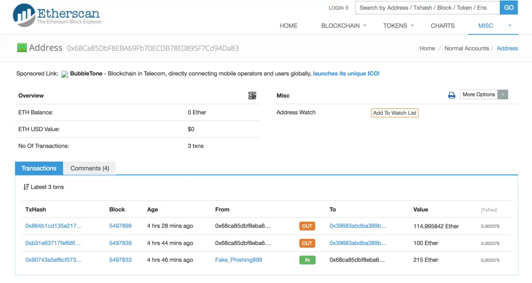
Task: Click the green IN direction badge
Action: click(307, 260)
